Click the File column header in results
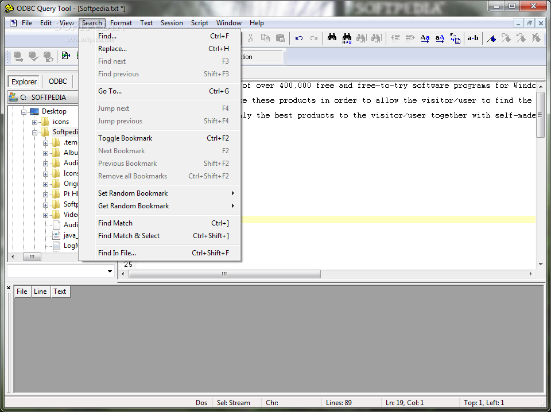Viewport: 551px width, 412px height. [x=22, y=291]
